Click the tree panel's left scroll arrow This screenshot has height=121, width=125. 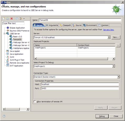(4, 109)
